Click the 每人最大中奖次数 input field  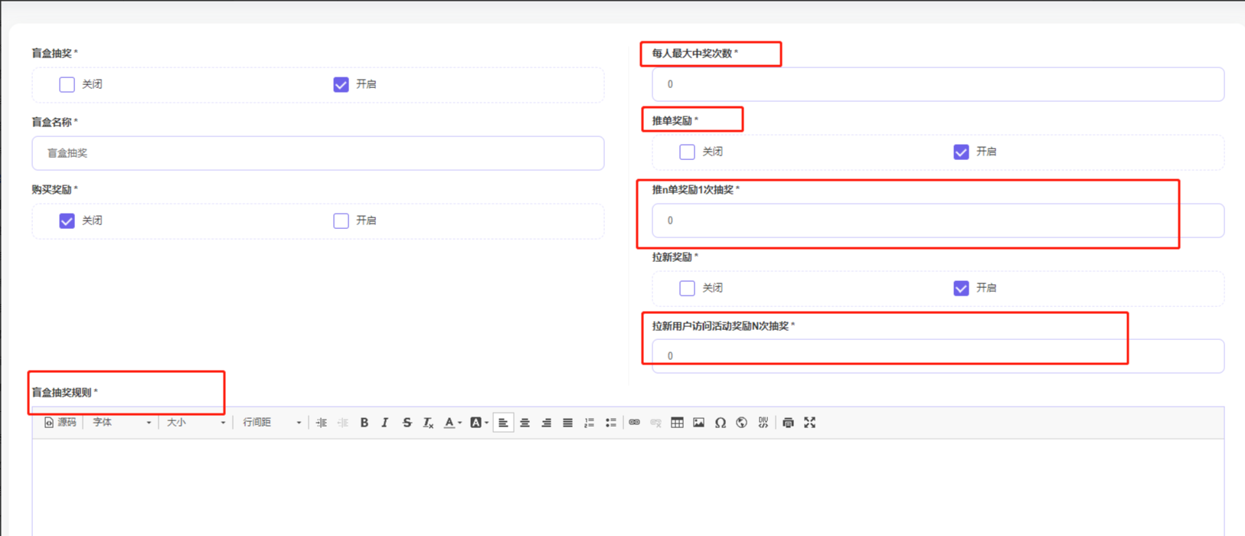(938, 84)
